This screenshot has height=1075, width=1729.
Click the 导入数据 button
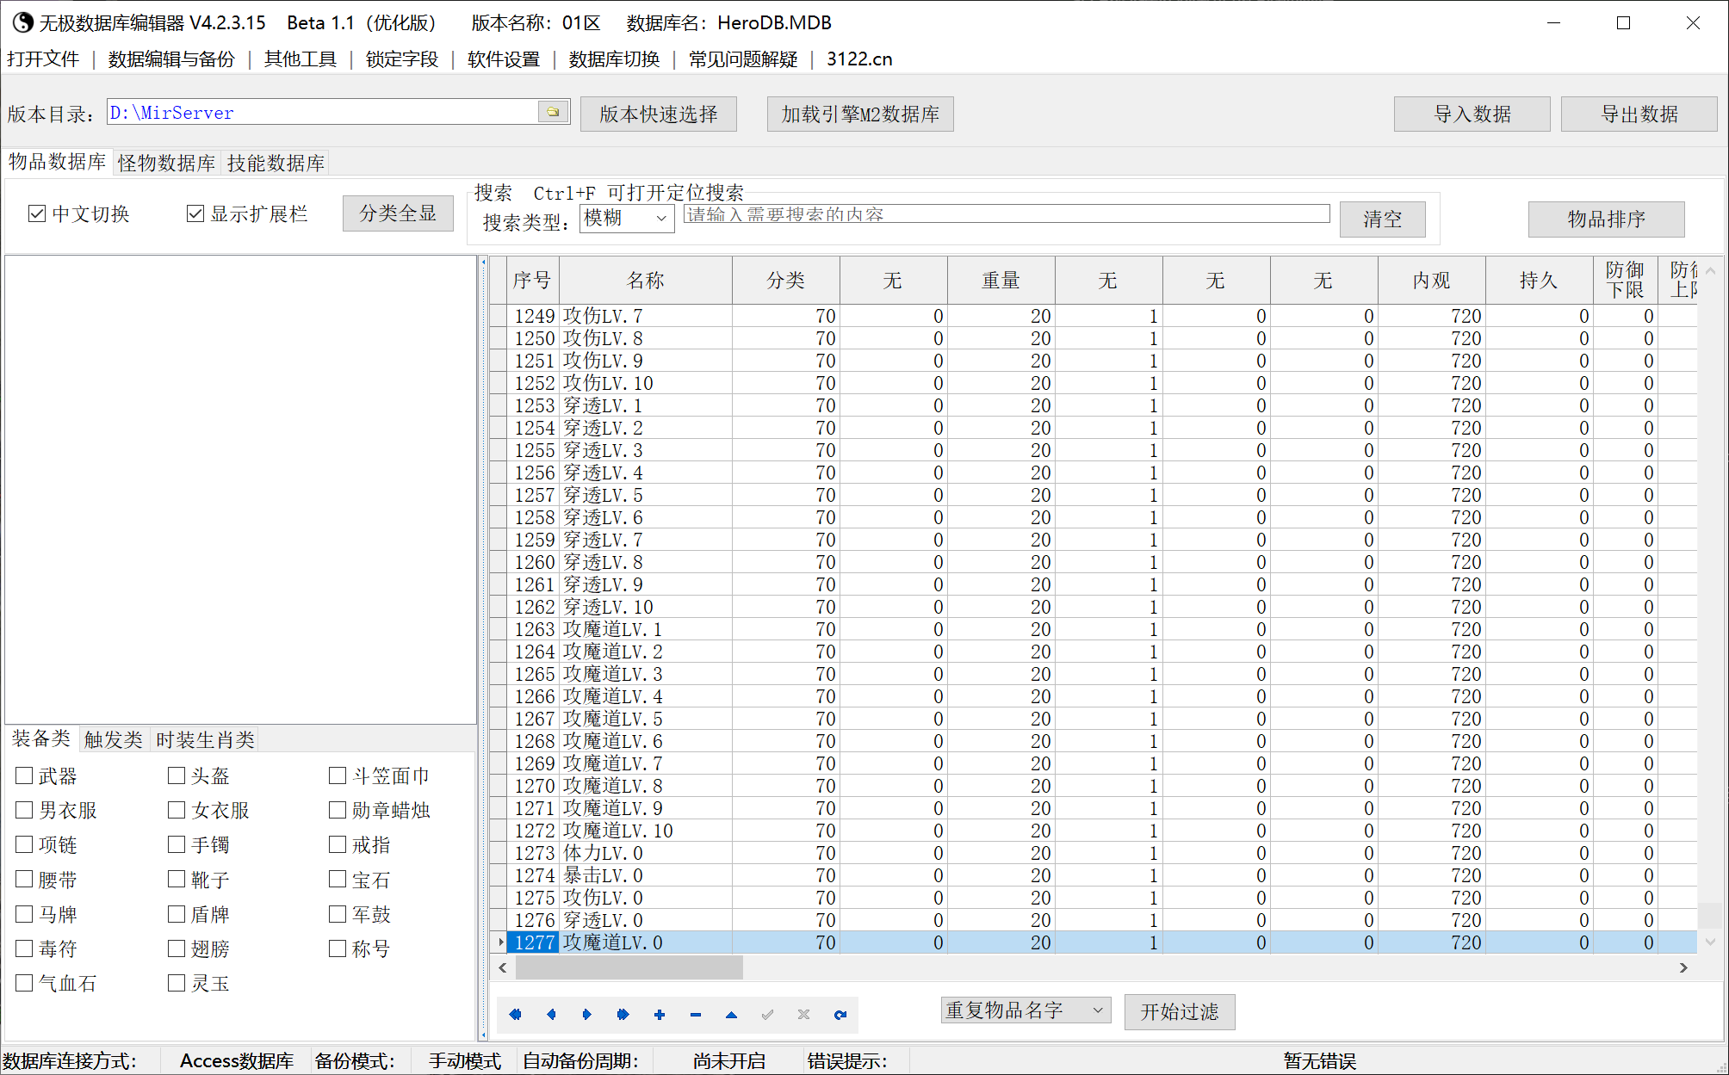1472,114
